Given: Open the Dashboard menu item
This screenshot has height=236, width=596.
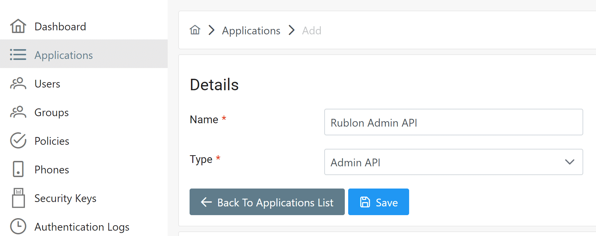Looking at the screenshot, I should click(60, 27).
